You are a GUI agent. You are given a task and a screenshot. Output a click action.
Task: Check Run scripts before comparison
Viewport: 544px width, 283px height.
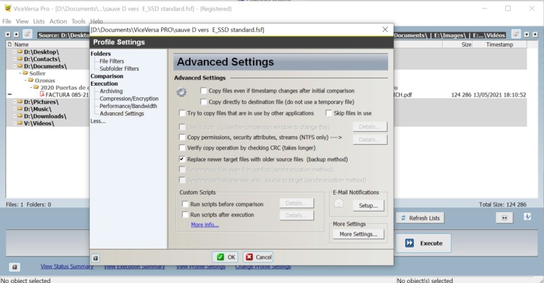185,204
